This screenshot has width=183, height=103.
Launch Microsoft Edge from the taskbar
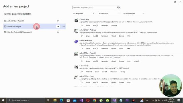(61, 100)
